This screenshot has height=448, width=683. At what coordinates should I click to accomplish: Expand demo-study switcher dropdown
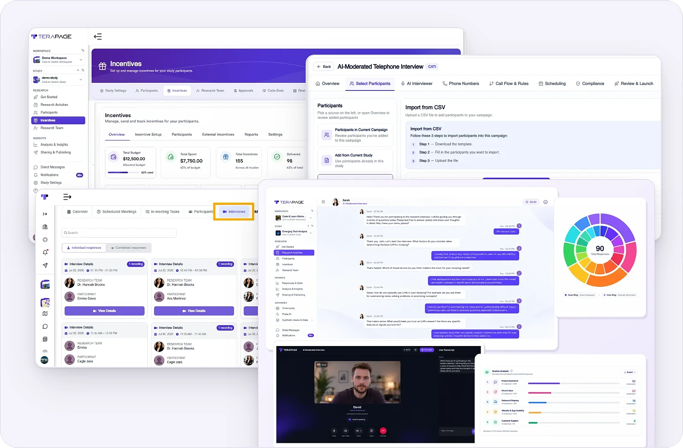coord(59,80)
